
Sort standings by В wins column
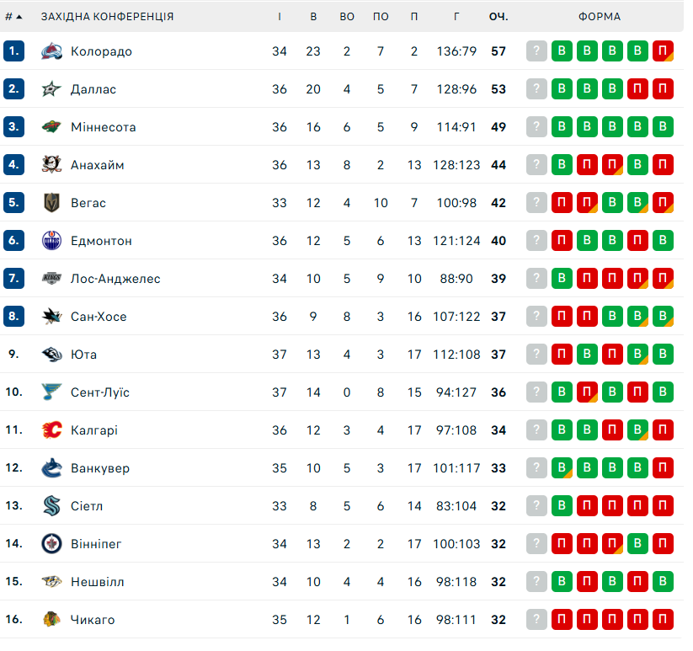(x=313, y=17)
